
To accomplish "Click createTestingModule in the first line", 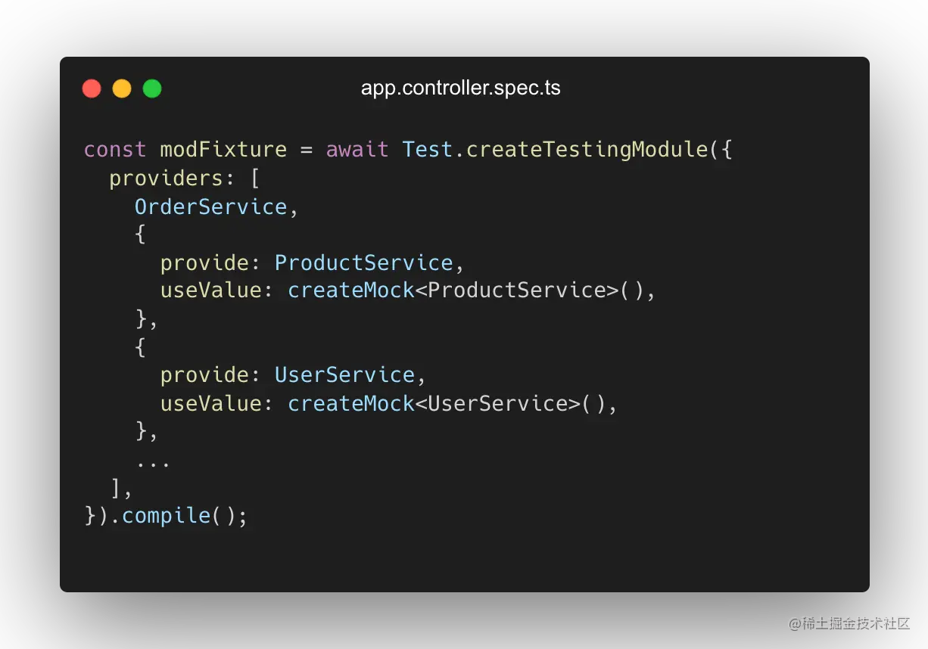I will 587,150.
